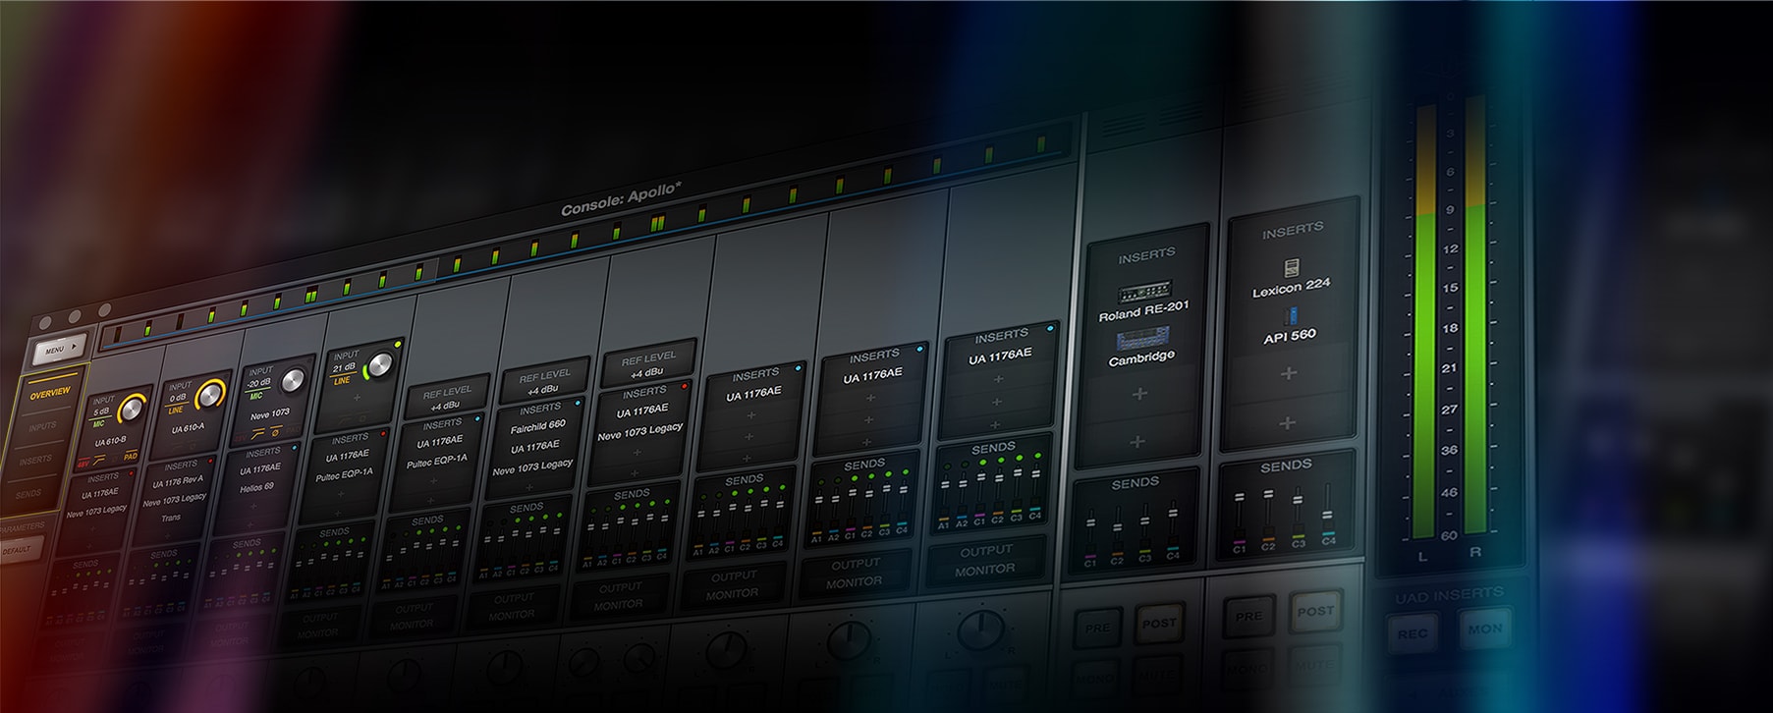Set UAD Inserts to MON

tap(1484, 629)
